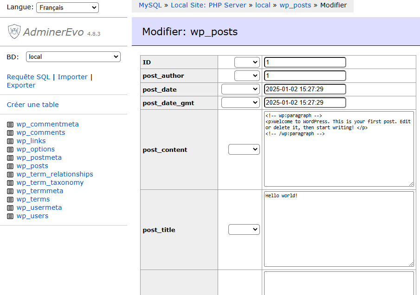The width and height of the screenshot is (420, 295).
Task: Open the Requête SQL link
Action: point(28,77)
